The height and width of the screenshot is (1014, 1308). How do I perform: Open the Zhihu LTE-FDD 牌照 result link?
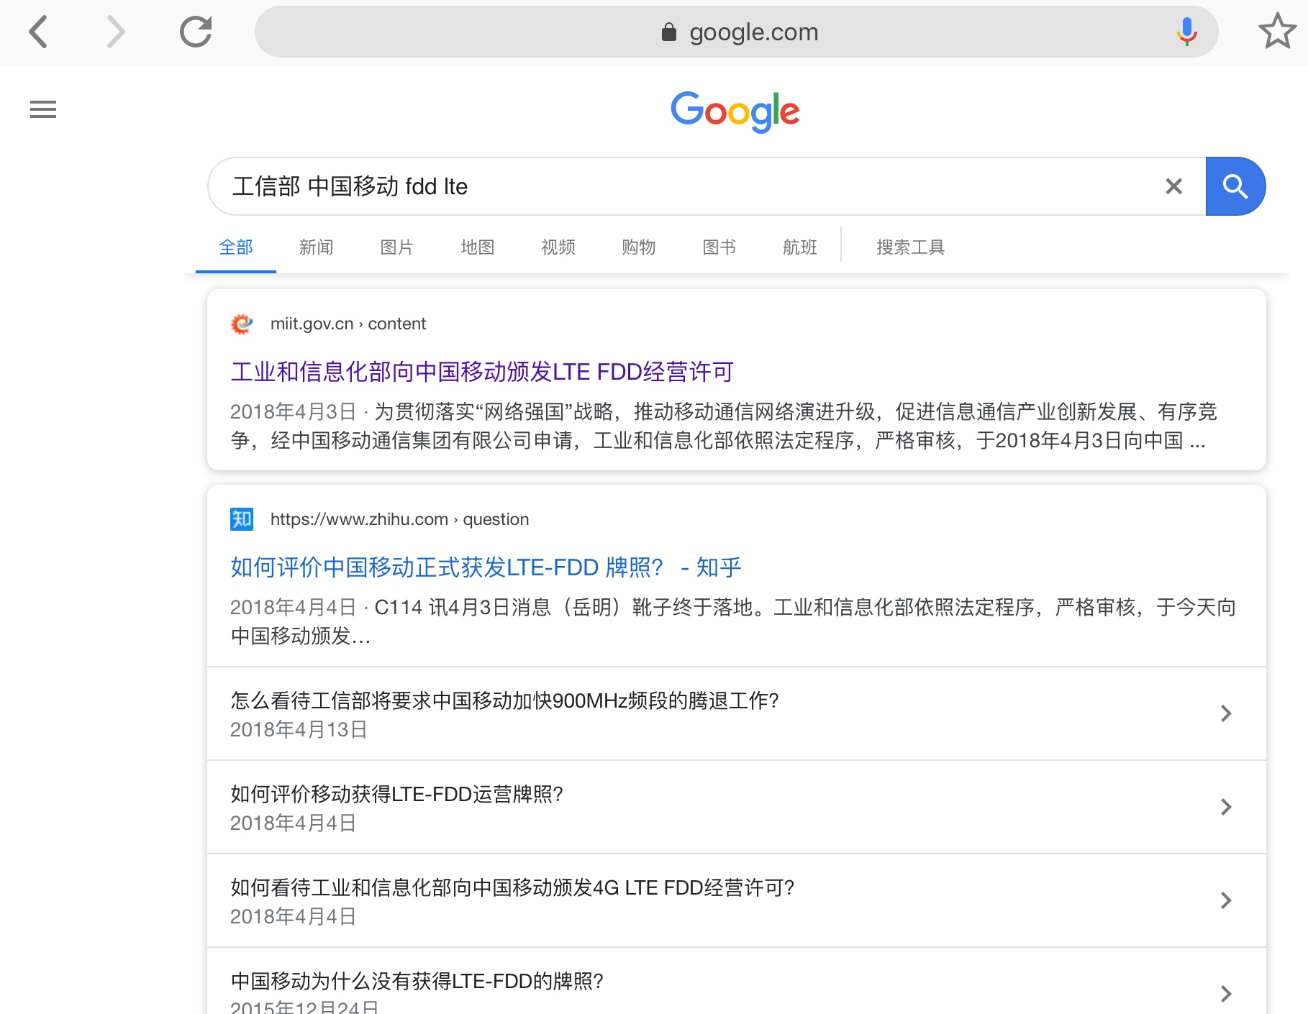(x=486, y=567)
